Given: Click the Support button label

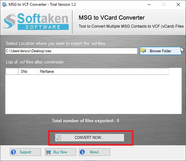Looking at the screenshot, I should (25, 152).
